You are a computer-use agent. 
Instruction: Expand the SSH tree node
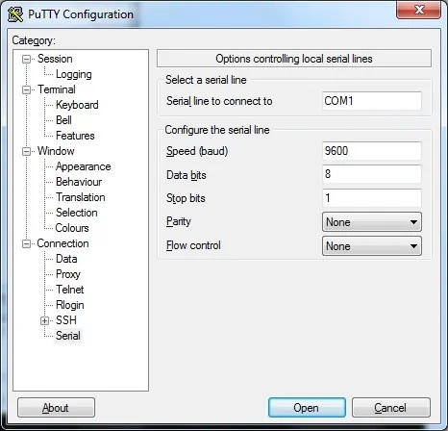(44, 320)
